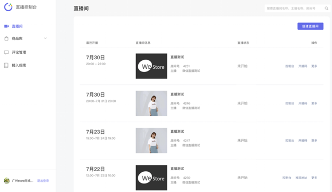Open the 接入指南 book icon
332x192 pixels.
(x=6, y=66)
